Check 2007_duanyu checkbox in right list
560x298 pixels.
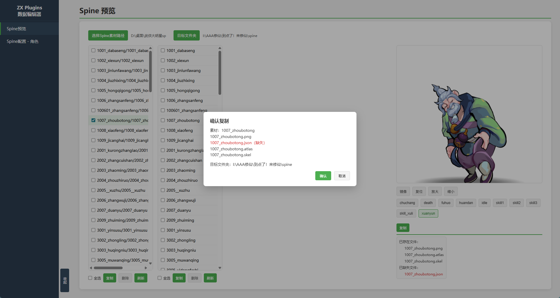coord(163,210)
